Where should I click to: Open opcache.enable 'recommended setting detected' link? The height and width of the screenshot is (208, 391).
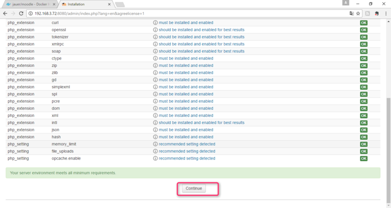point(187,158)
